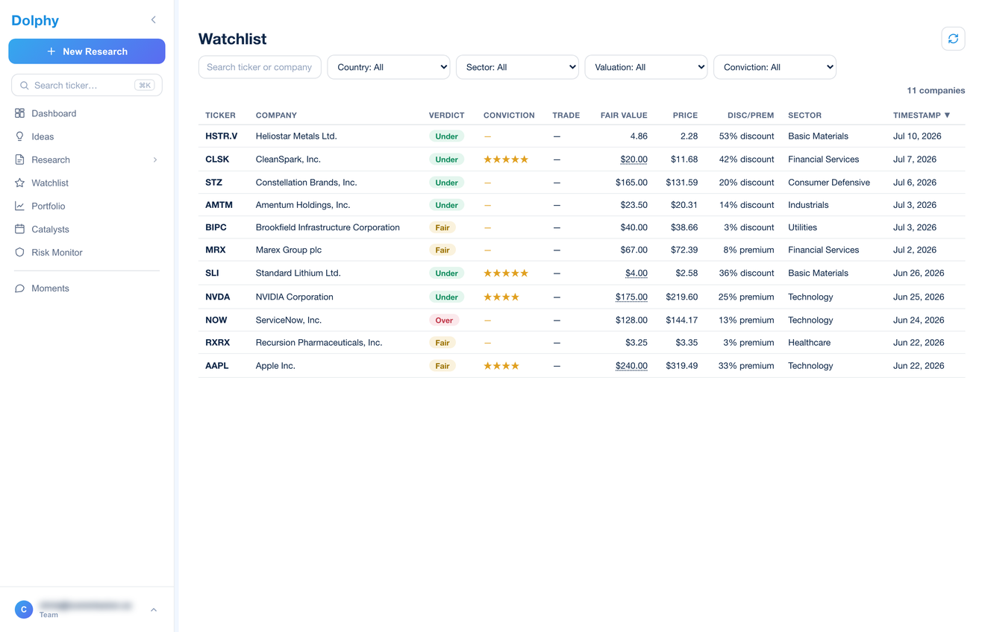Screen dimensions: 985x632
Task: Click the Dashboard grid icon
Action: (x=19, y=113)
